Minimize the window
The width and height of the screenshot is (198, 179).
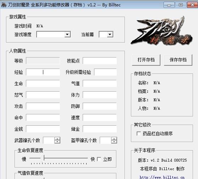(x=169, y=5)
